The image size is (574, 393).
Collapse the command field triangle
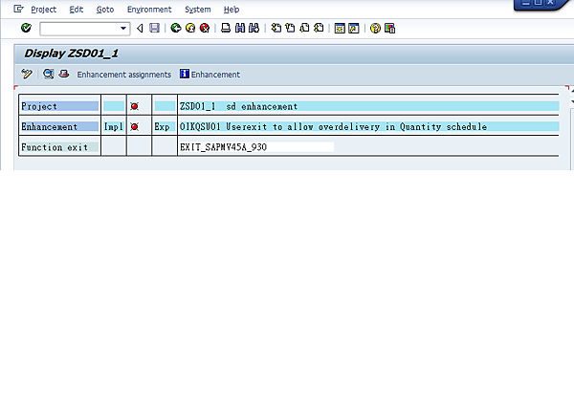[140, 28]
